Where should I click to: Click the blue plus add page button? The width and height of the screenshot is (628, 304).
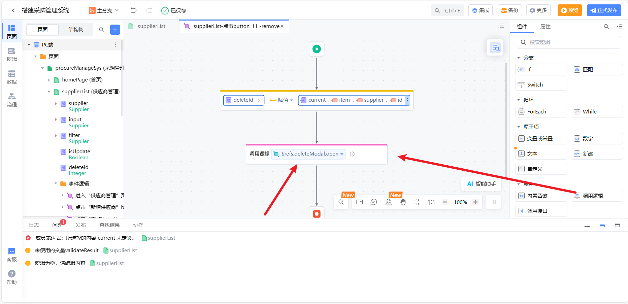[115, 30]
